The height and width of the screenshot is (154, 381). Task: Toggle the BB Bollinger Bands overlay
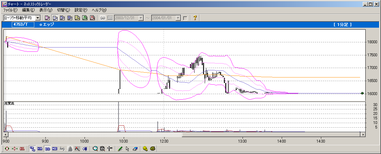(x=48, y=149)
